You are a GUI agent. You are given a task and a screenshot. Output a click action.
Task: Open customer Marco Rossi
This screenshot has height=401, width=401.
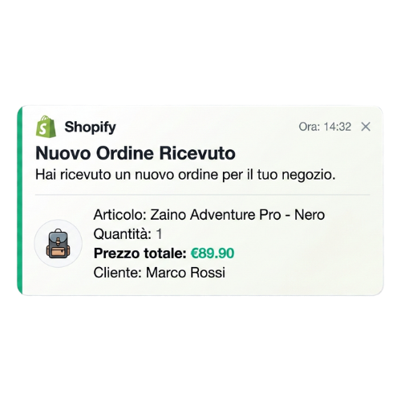click(x=185, y=273)
